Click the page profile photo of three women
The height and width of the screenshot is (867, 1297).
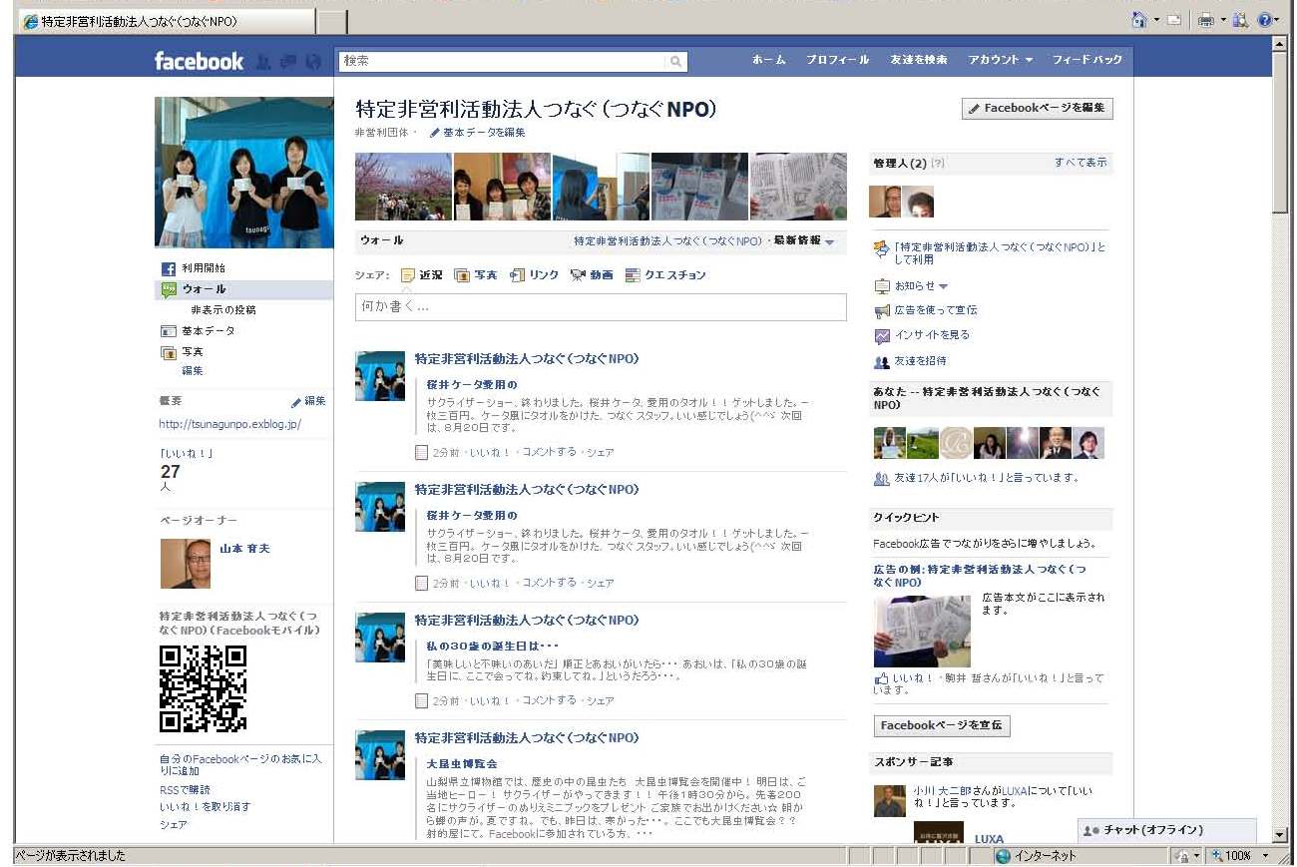[x=244, y=173]
